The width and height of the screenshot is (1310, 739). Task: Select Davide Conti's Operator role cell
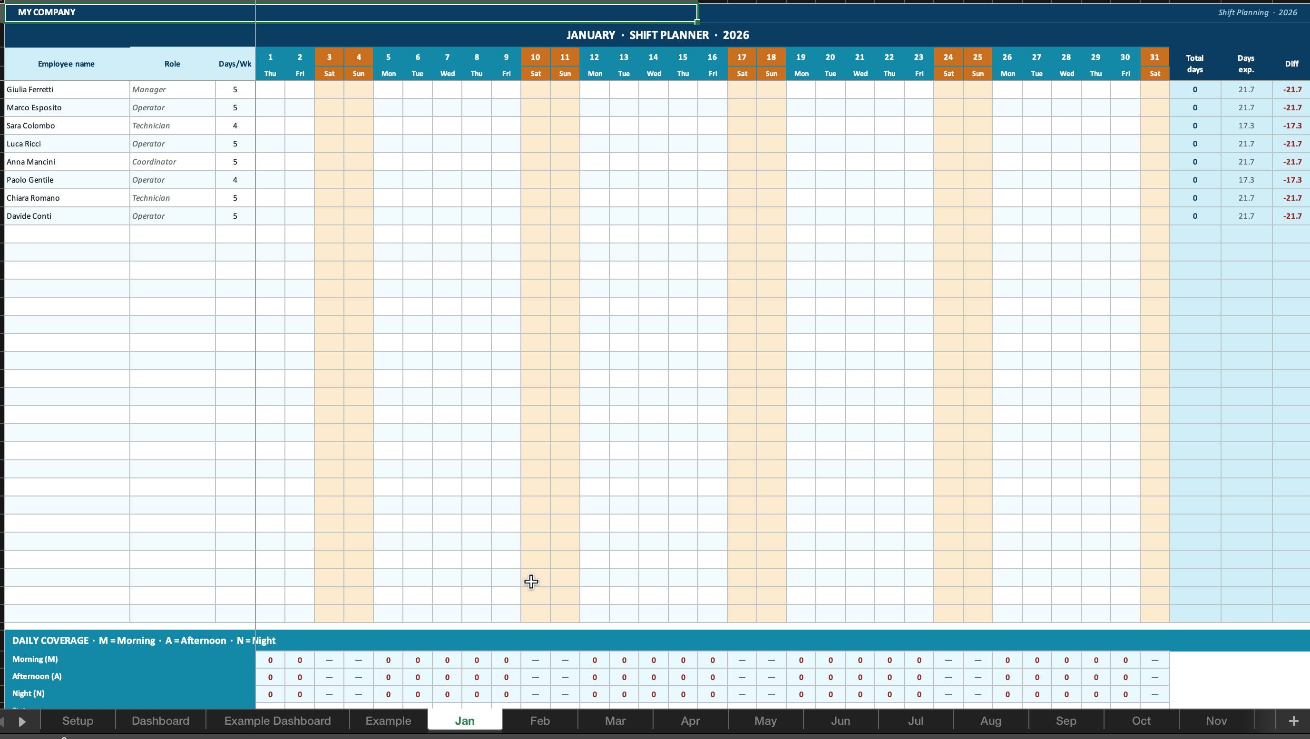point(172,216)
